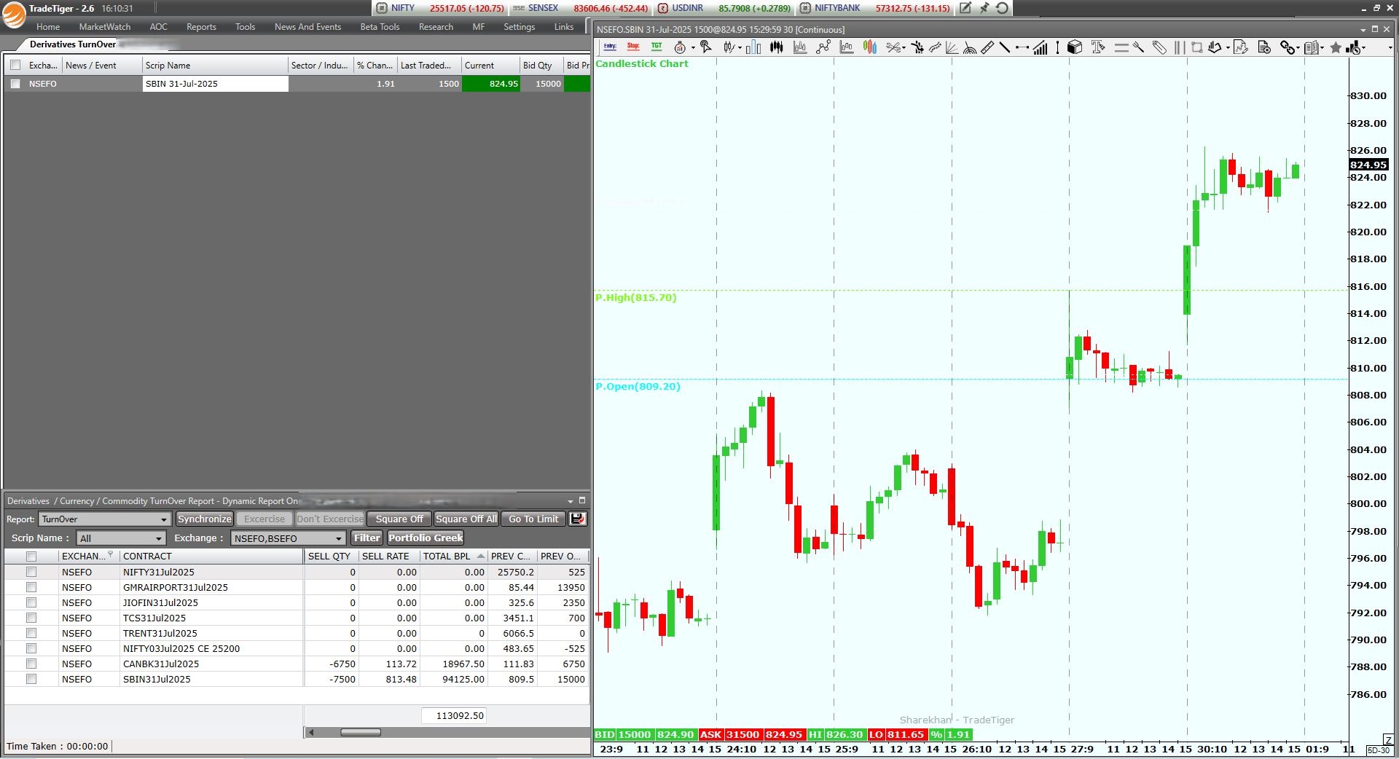Viewport: 1399px width, 759px height.
Task: Click the Synchronize button
Action: click(x=205, y=519)
